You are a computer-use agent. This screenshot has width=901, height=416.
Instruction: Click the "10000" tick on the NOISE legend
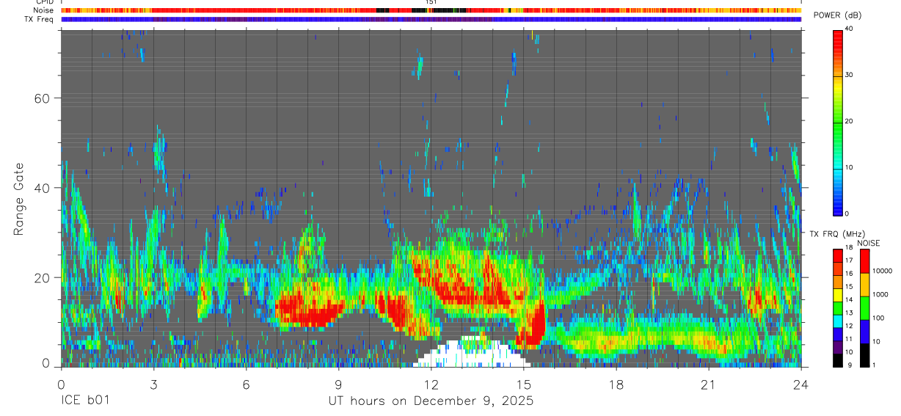881,271
